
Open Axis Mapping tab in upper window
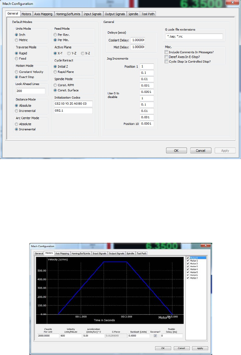43,14
